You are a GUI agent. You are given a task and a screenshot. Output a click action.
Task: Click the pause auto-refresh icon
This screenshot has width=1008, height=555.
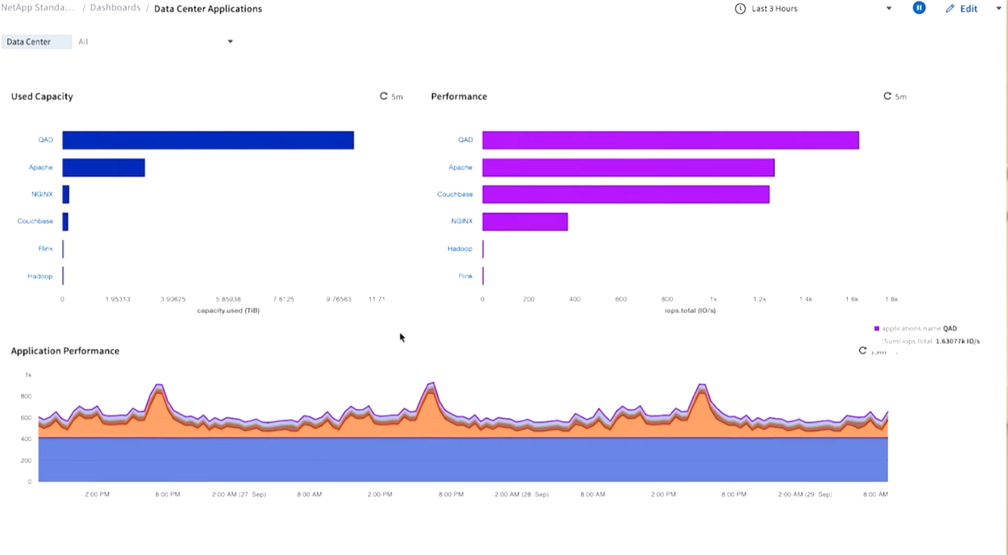pyautogui.click(x=919, y=8)
